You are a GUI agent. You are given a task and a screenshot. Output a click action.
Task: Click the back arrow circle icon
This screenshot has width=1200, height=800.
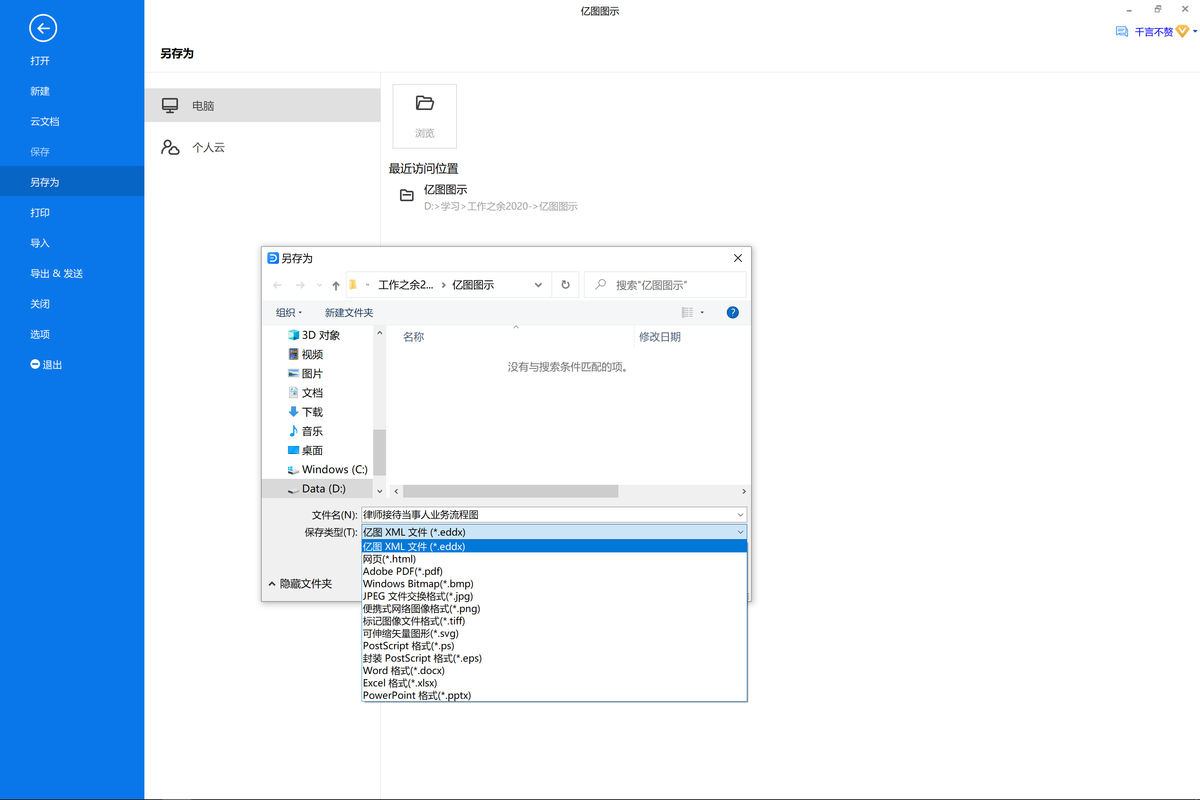pyautogui.click(x=43, y=28)
